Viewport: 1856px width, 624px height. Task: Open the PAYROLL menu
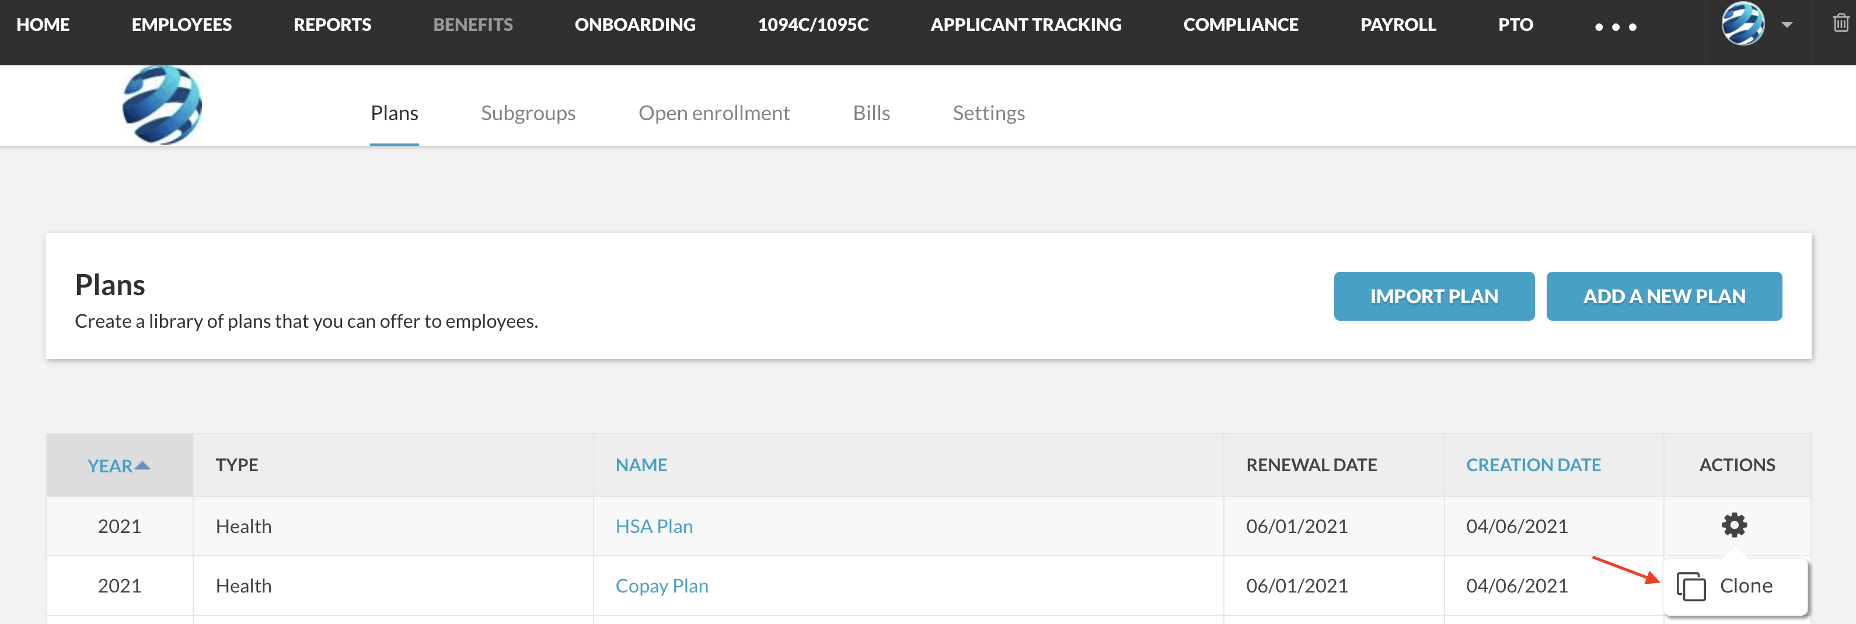(x=1398, y=24)
